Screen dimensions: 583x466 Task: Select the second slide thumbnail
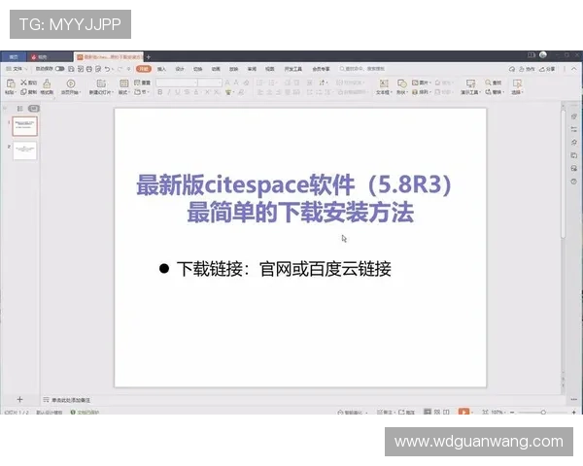pos(25,150)
